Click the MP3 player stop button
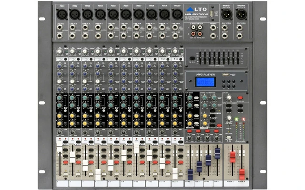Viewport: 305px width, 190px height. click(x=229, y=86)
